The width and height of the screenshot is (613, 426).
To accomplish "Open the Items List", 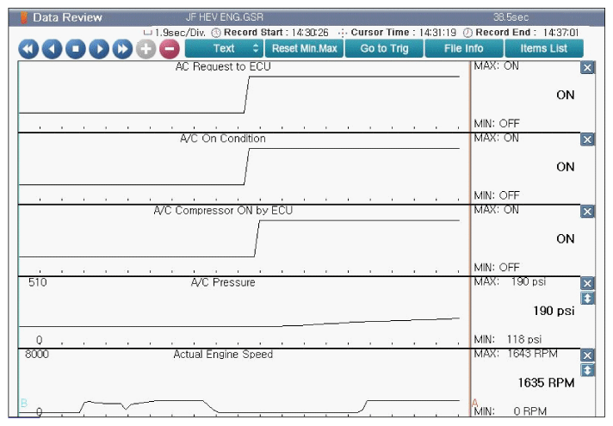I will pyautogui.click(x=544, y=48).
